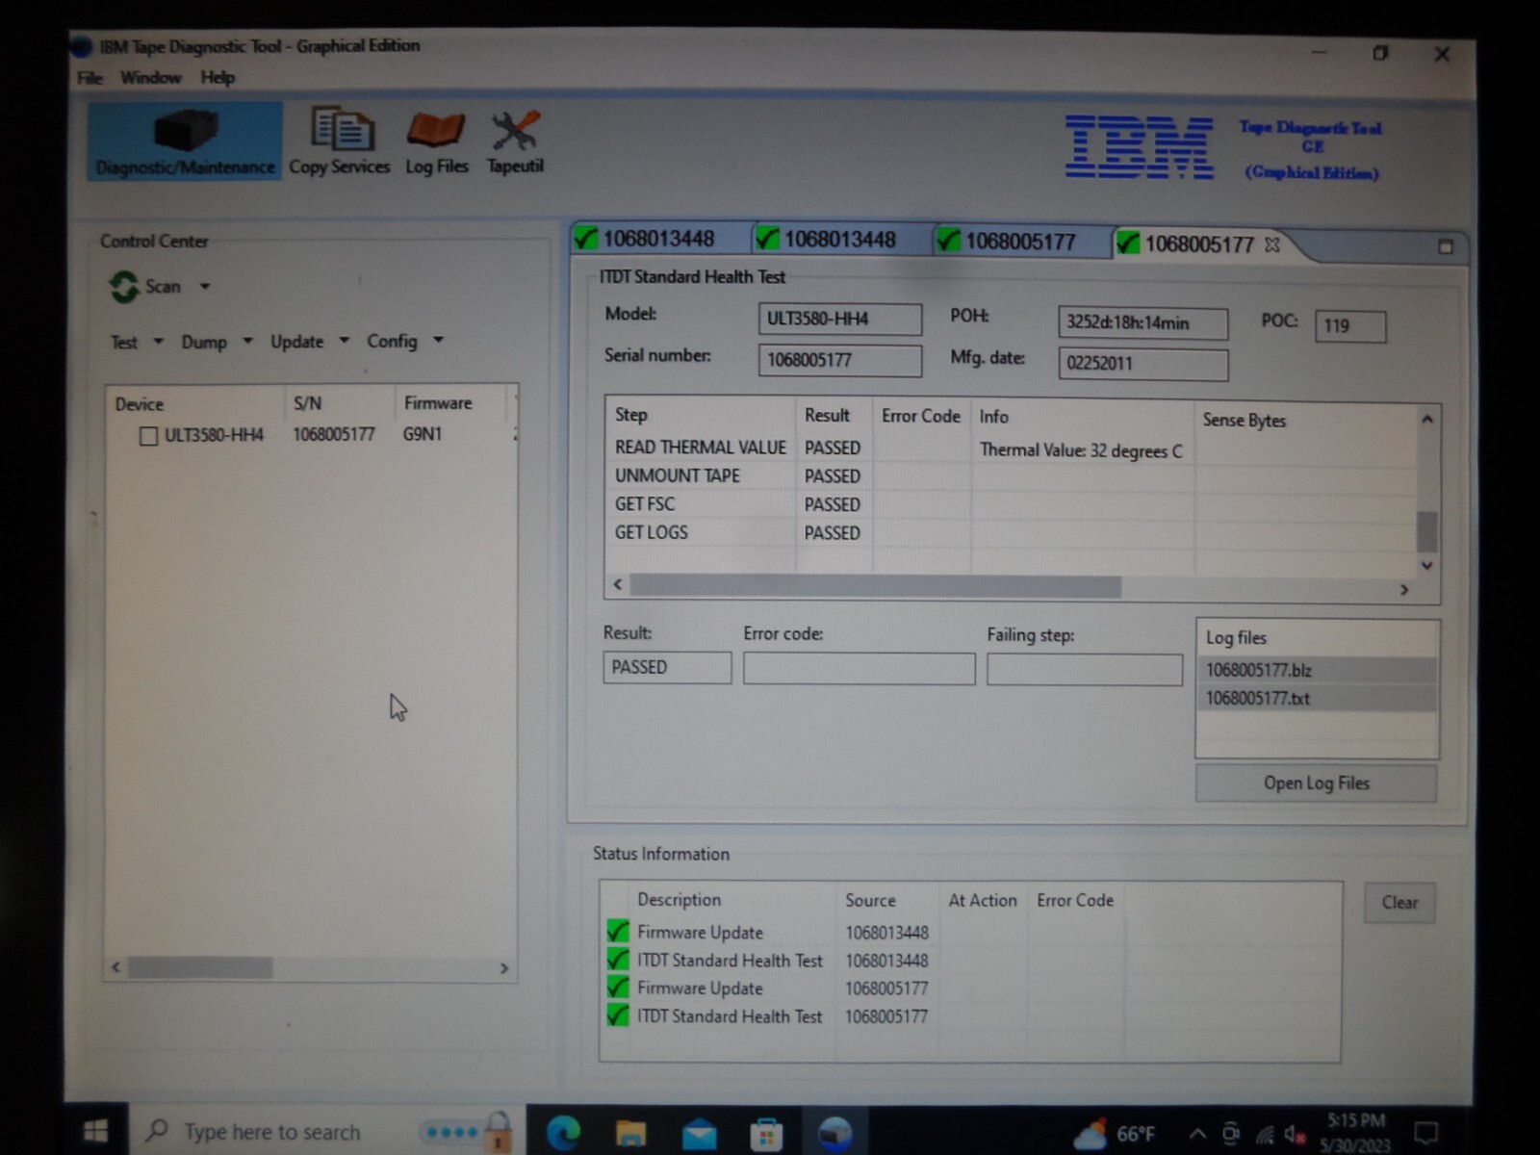This screenshot has height=1155, width=1540.
Task: Close the active 1068005177 tab
Action: coord(1272,244)
